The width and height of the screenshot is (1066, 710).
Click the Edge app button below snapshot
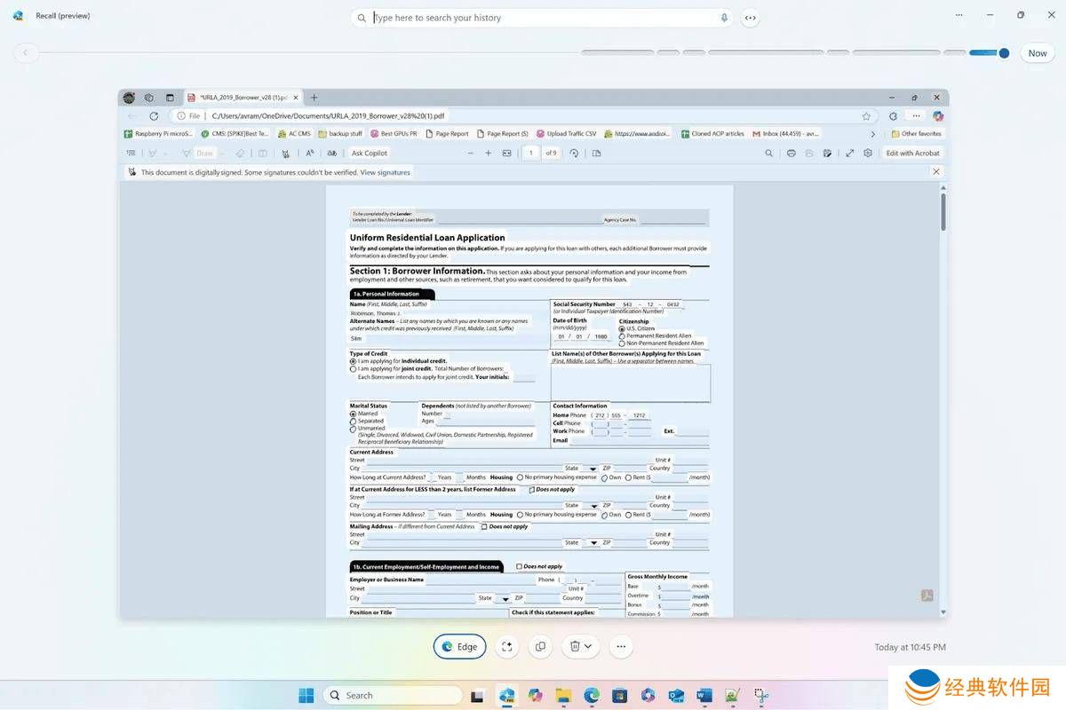pos(459,647)
